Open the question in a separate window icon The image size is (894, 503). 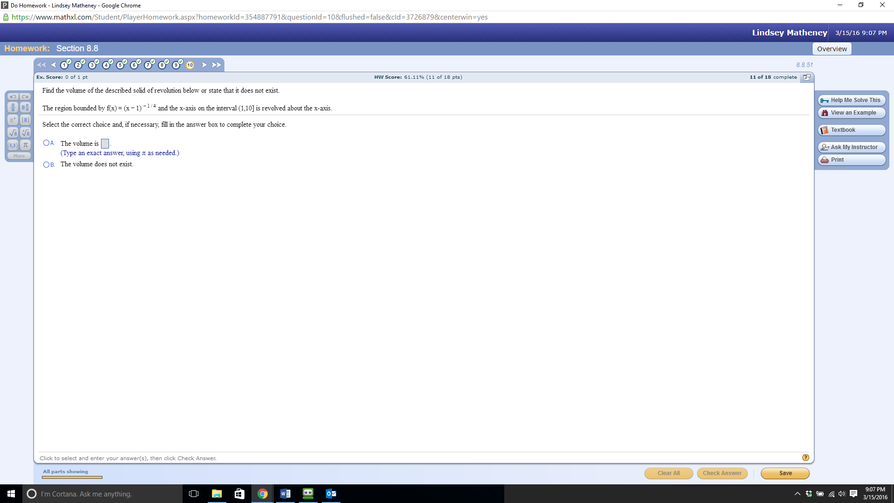(x=807, y=77)
